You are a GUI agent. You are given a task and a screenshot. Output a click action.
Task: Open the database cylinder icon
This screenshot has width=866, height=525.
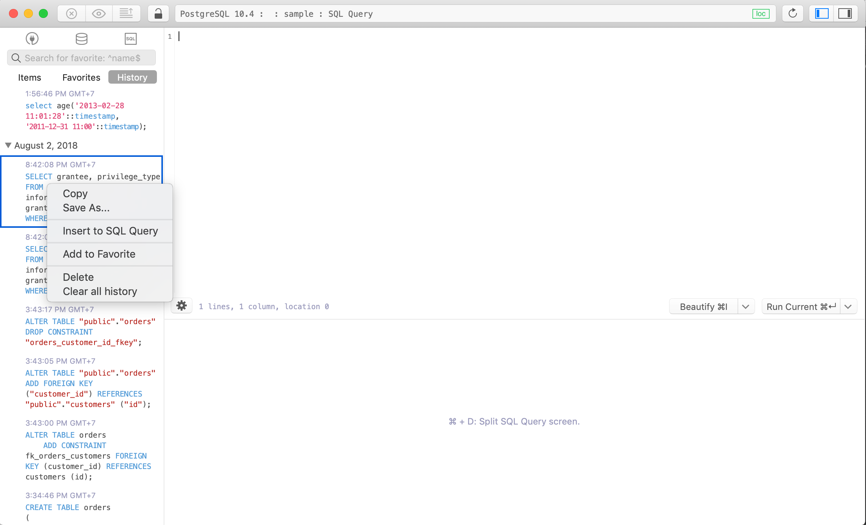(81, 38)
